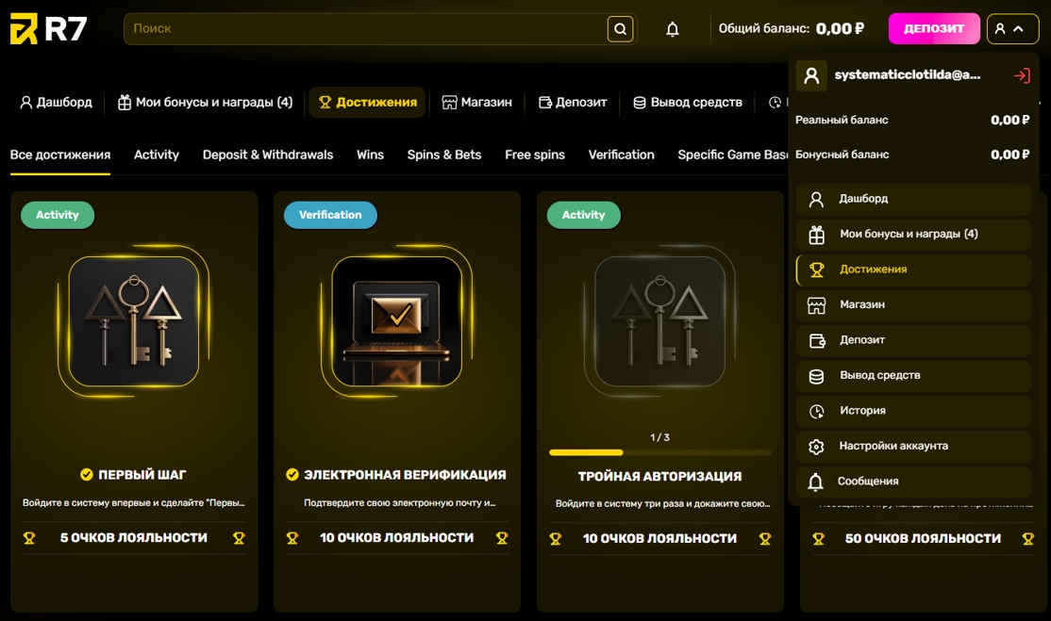Select the Free spins category tab
The height and width of the screenshot is (621, 1051).
tap(534, 155)
